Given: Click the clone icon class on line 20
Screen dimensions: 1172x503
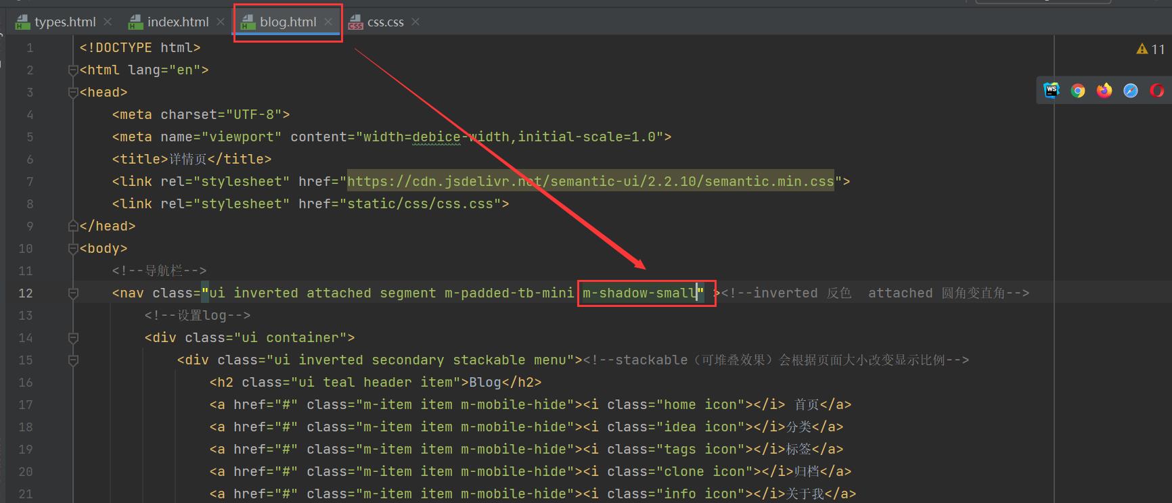Looking at the screenshot, I should coord(704,472).
